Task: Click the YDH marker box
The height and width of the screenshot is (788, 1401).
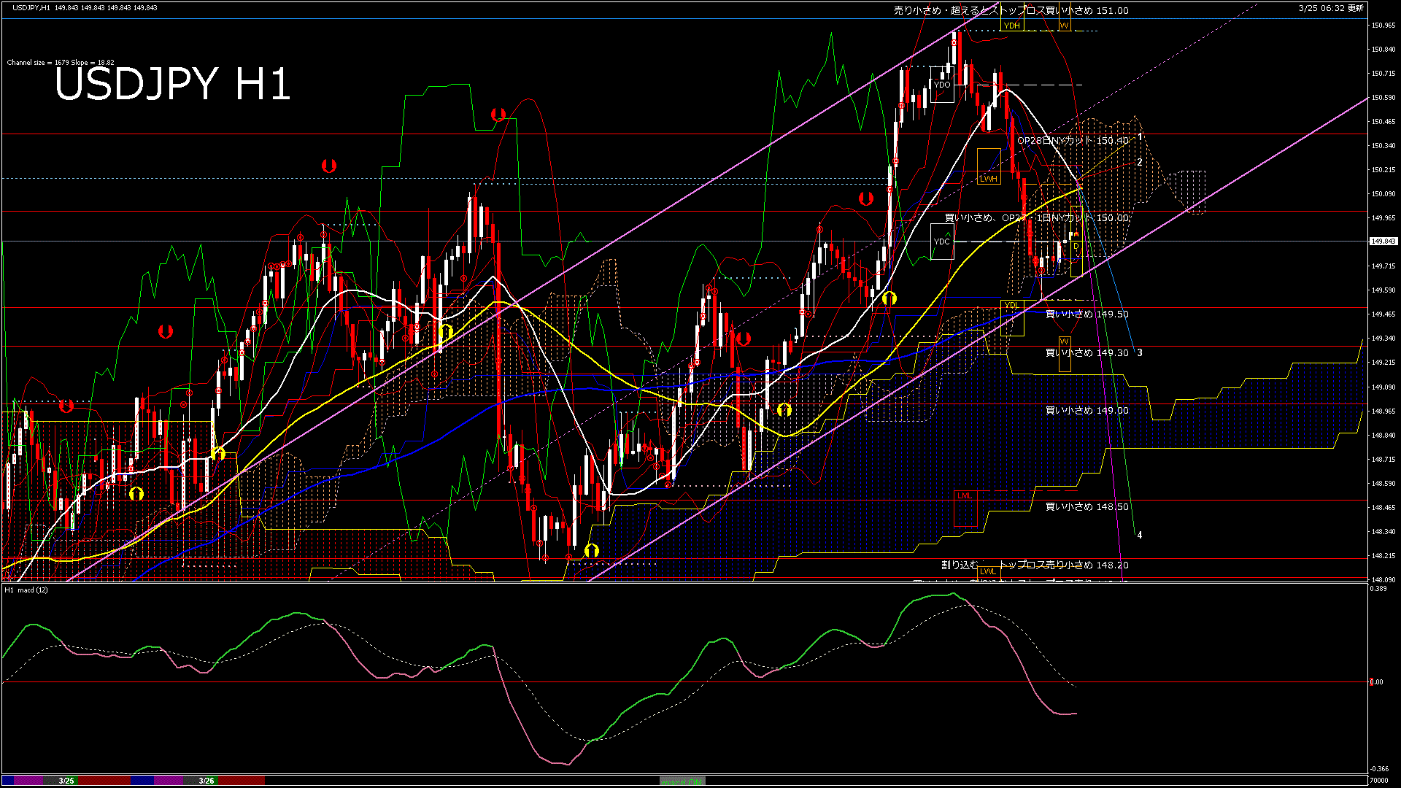Action: point(1011,26)
